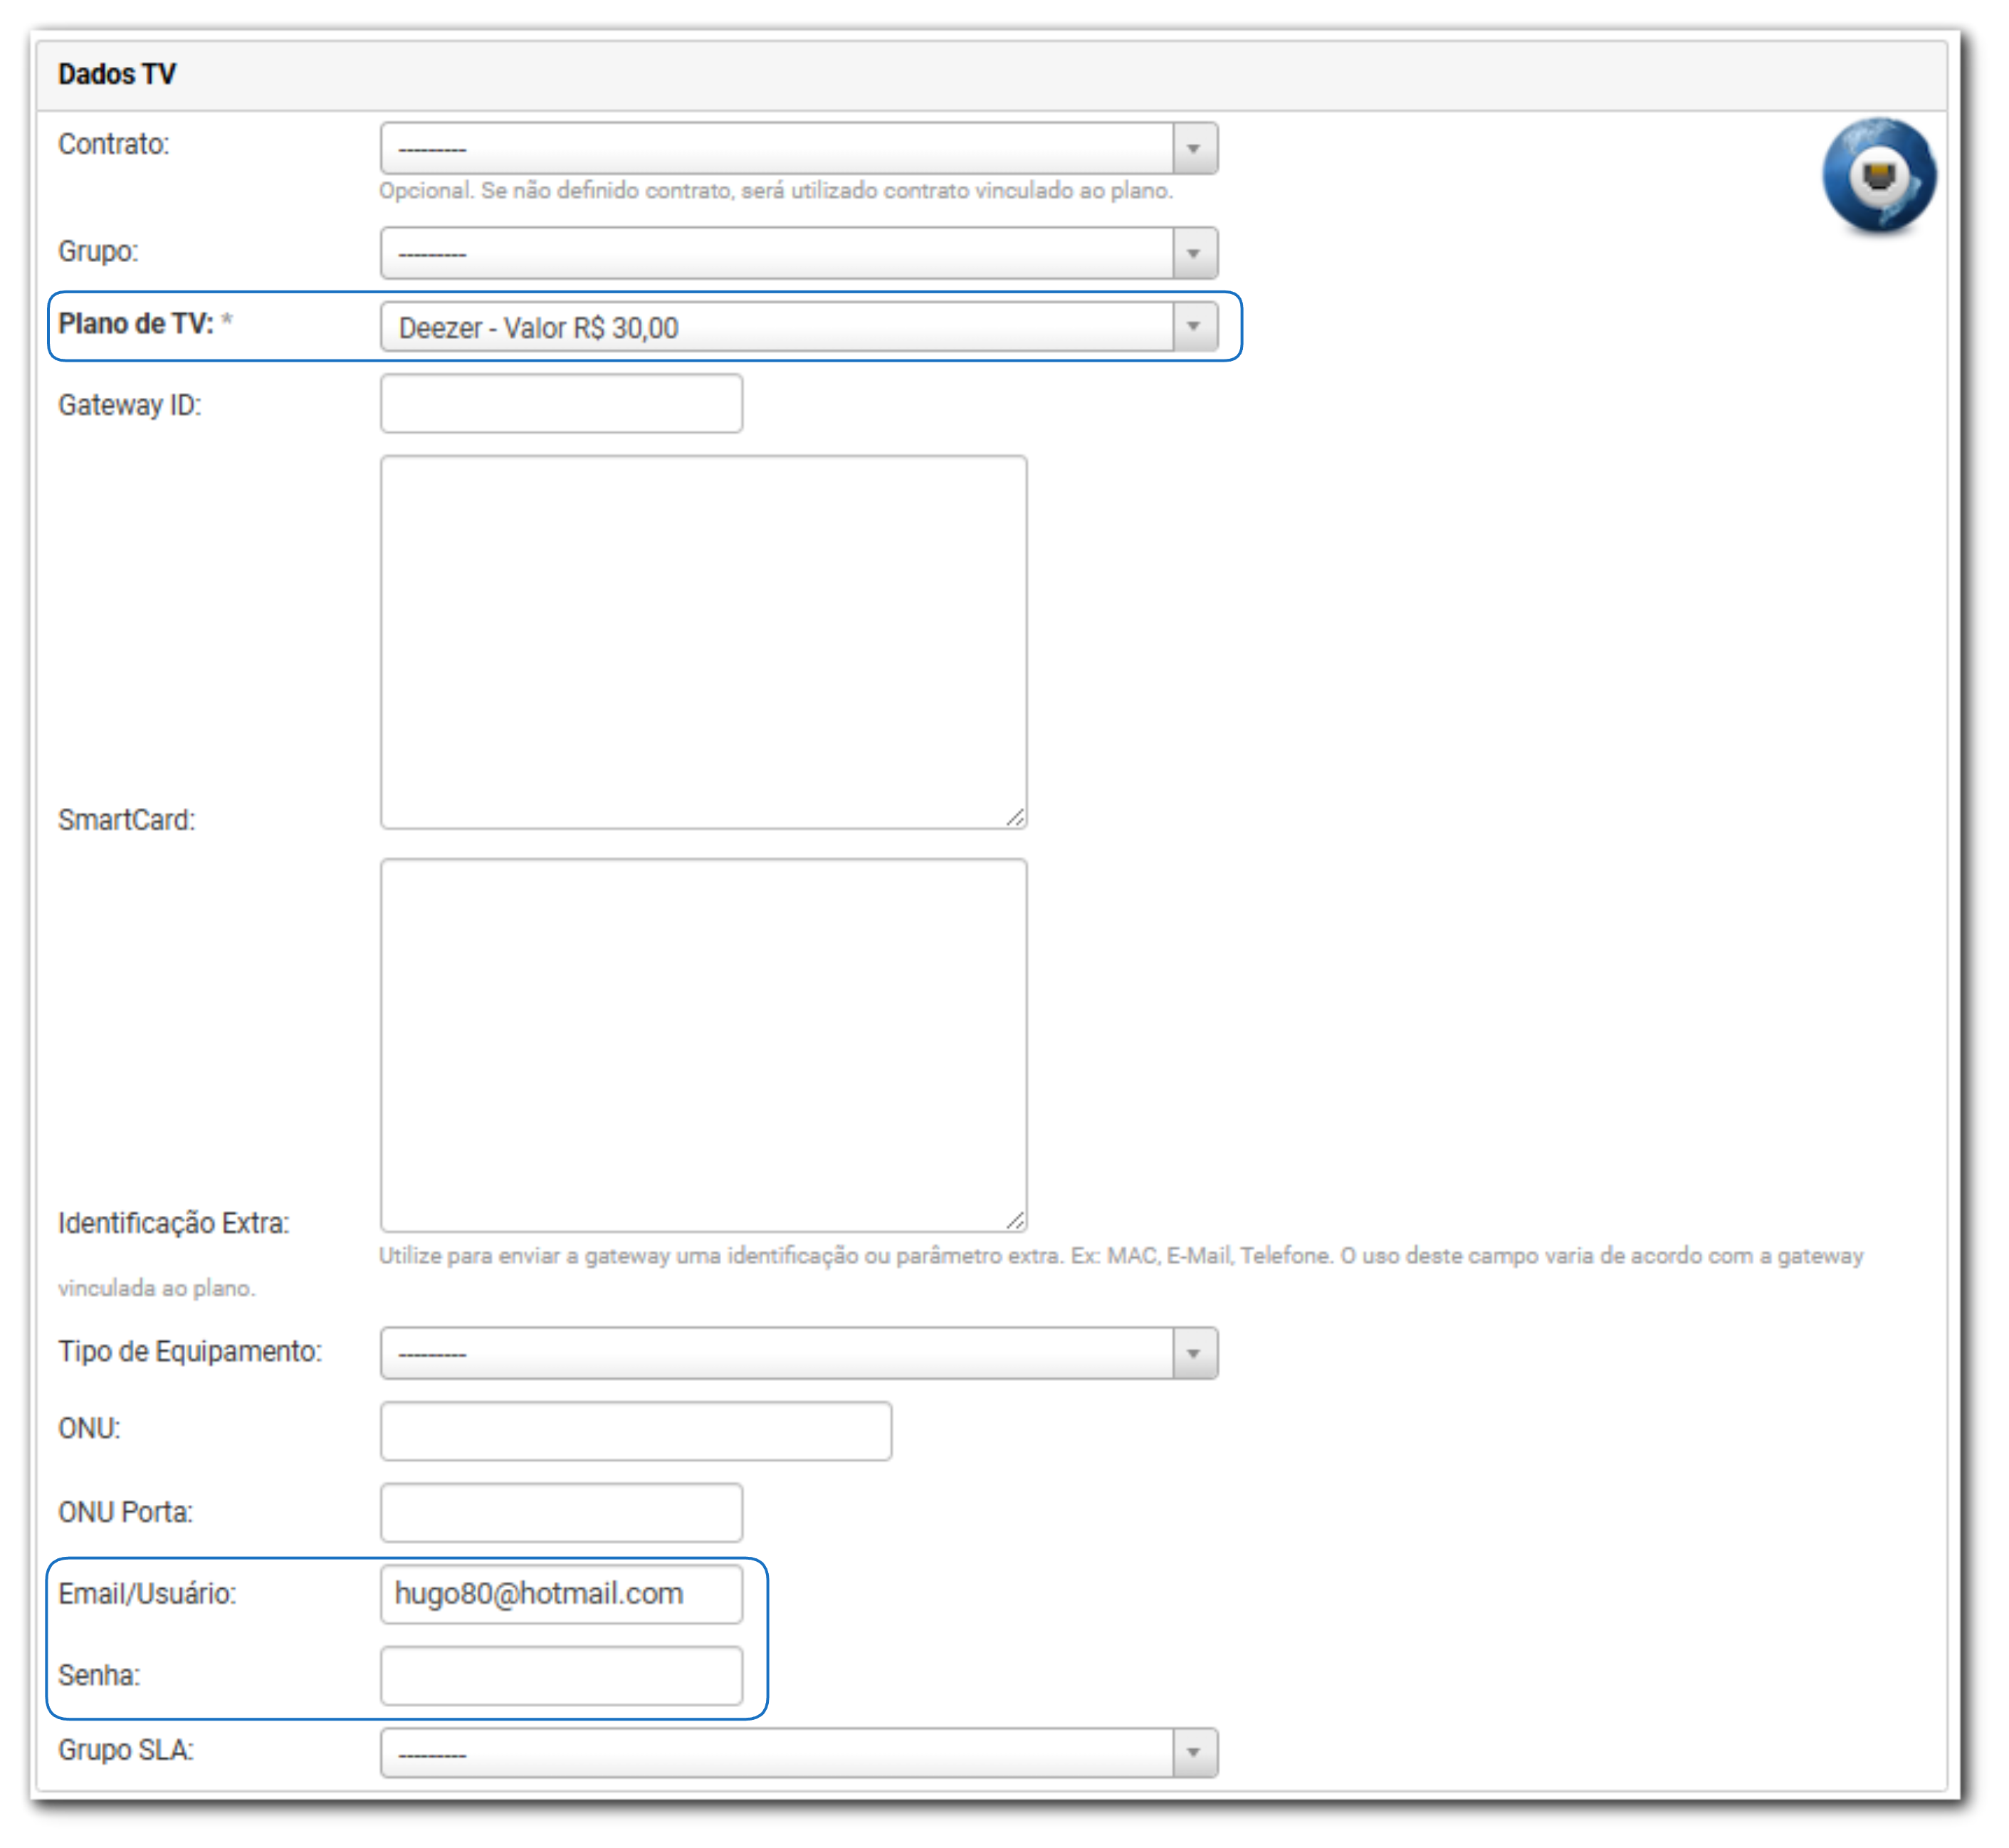Select the Email/Usuário field with hugo80@hotmail.com
2009x1848 pixels.
coord(561,1594)
